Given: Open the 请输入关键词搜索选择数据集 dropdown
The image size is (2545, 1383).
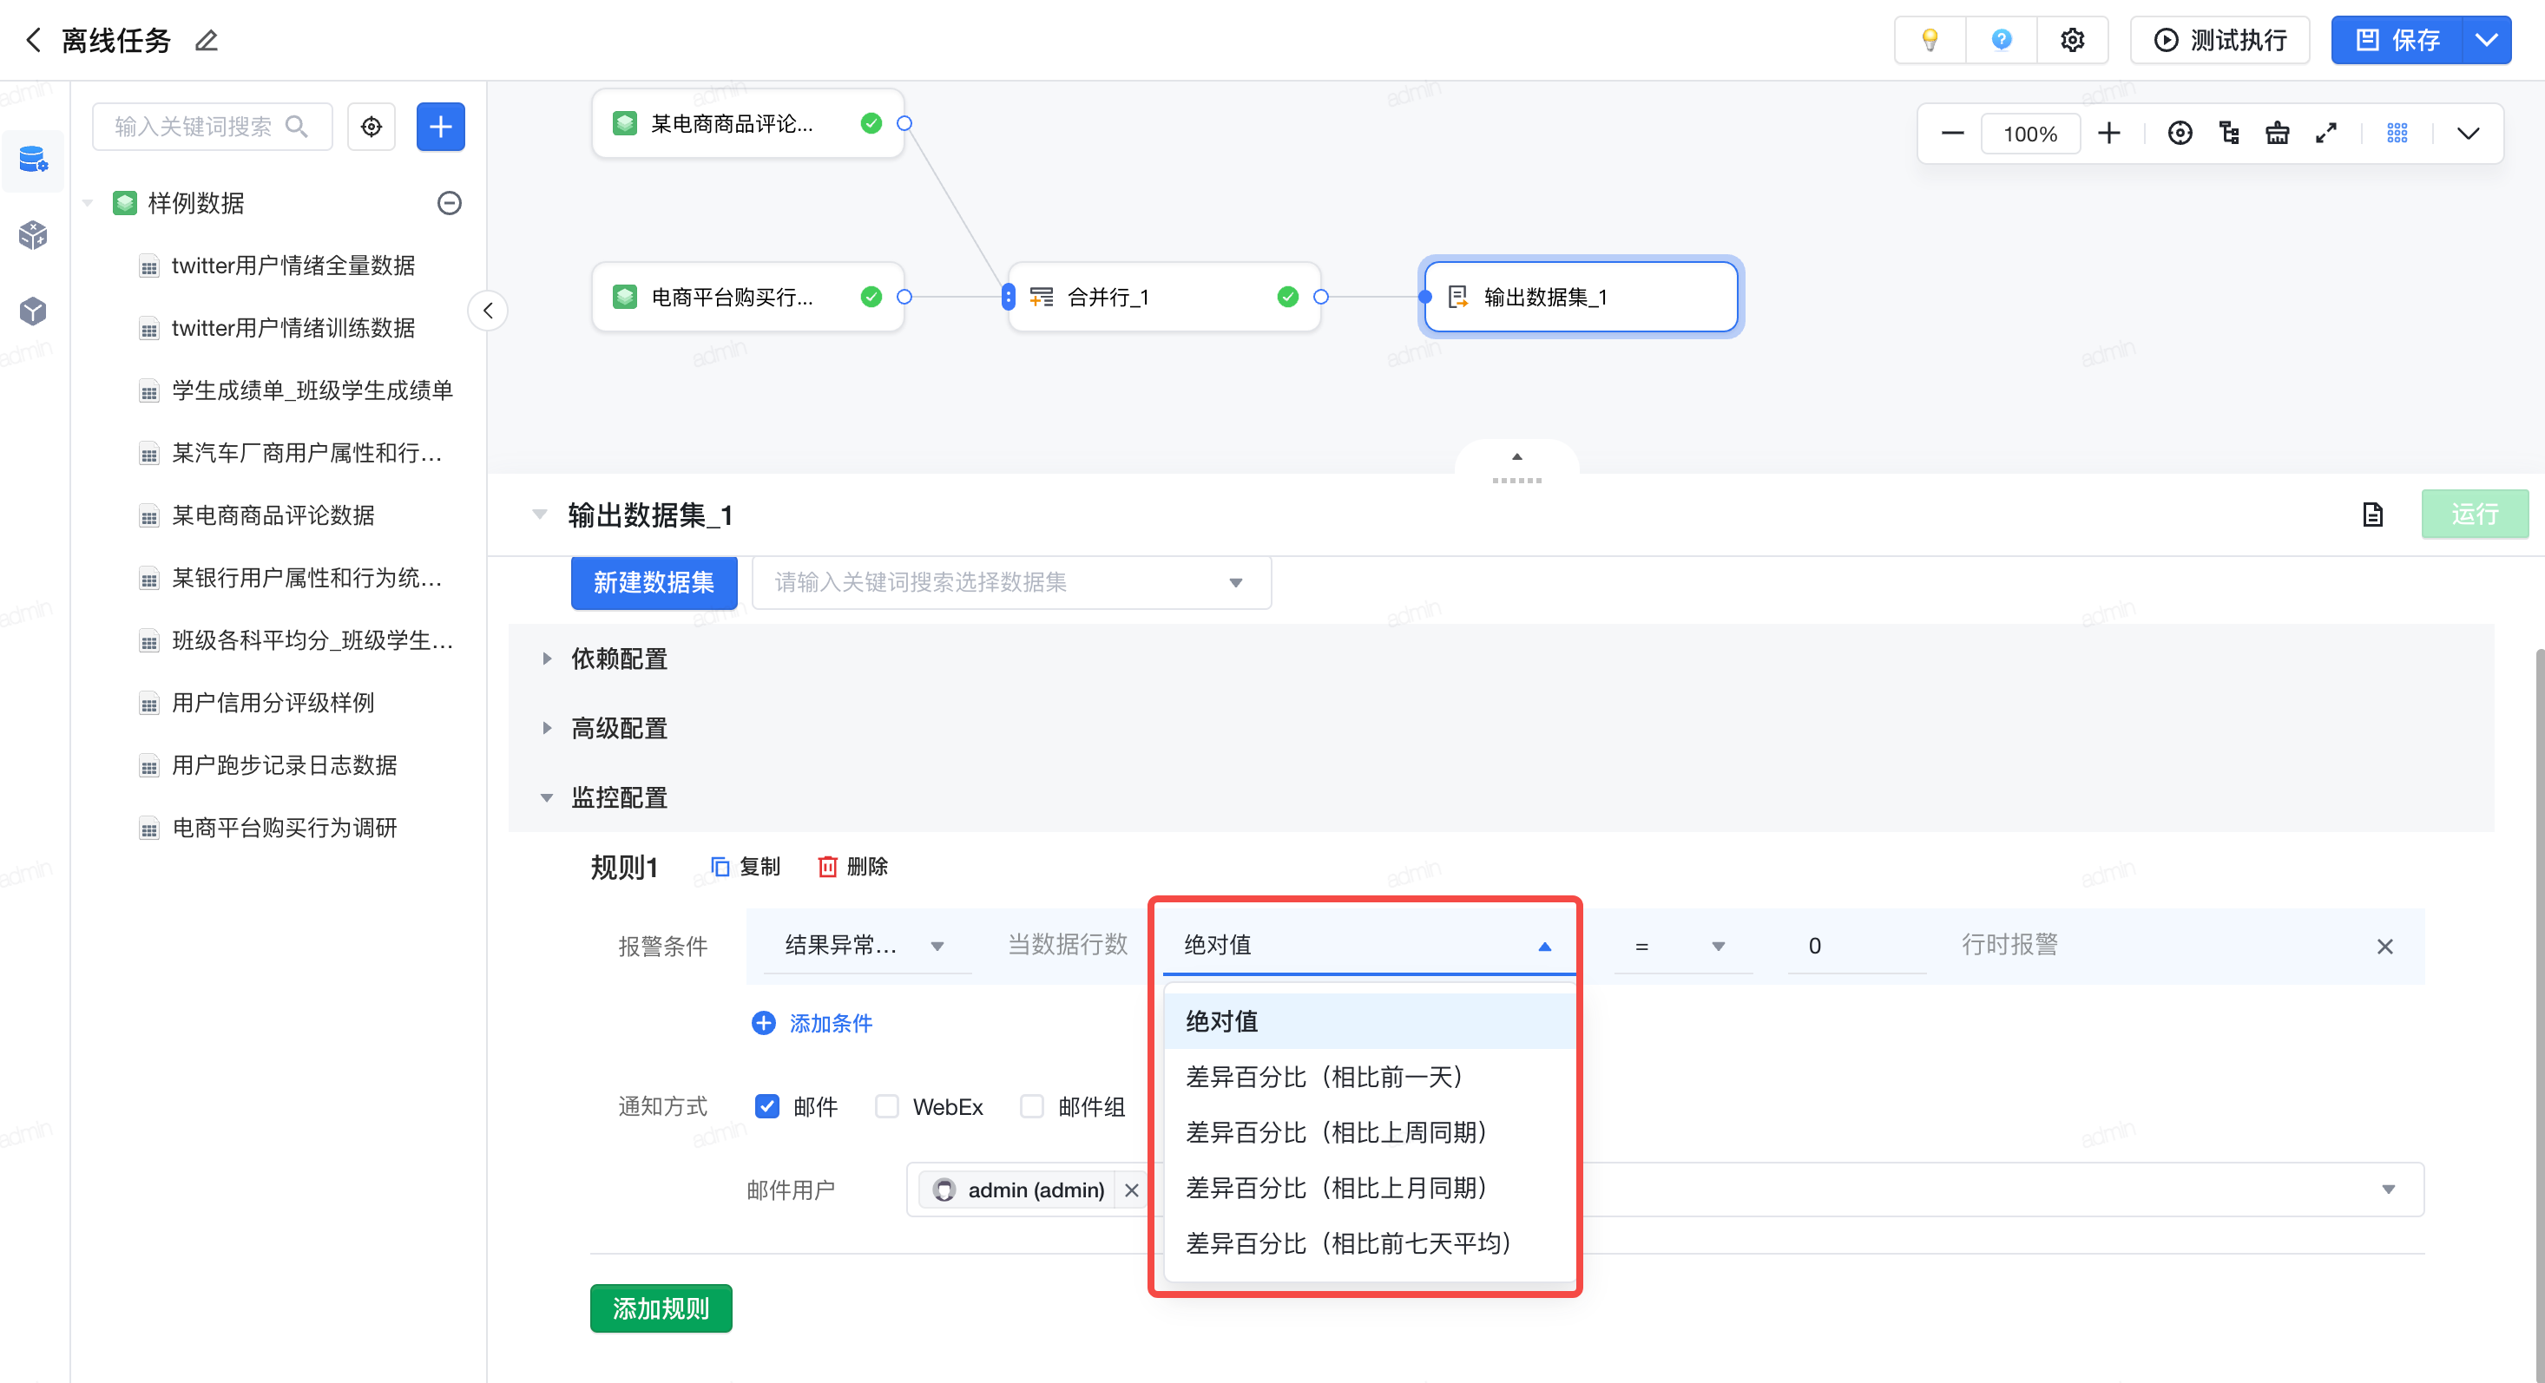Looking at the screenshot, I should pyautogui.click(x=1010, y=583).
